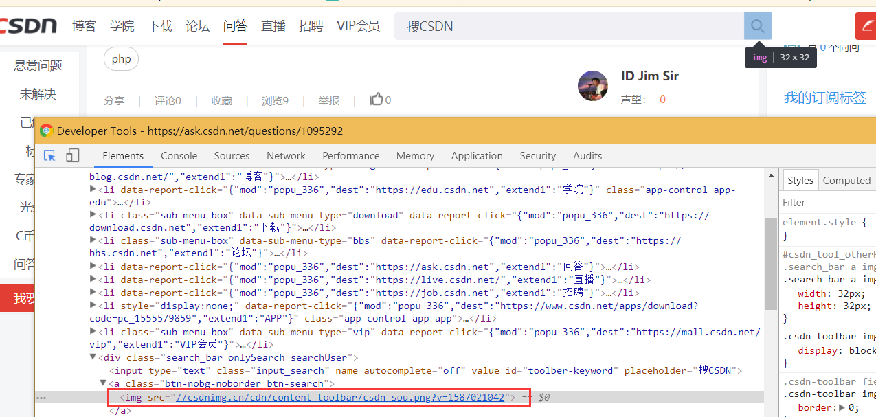Collapse the div search_bar onlySearch node
Image resolution: width=876 pixels, height=417 pixels.
point(93,357)
